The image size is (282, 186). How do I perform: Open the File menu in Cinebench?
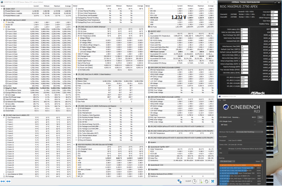(x=220, y=100)
